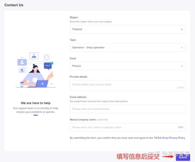The width and height of the screenshot is (195, 162).
Task: Focus the Email address input field
Action: tap(127, 109)
